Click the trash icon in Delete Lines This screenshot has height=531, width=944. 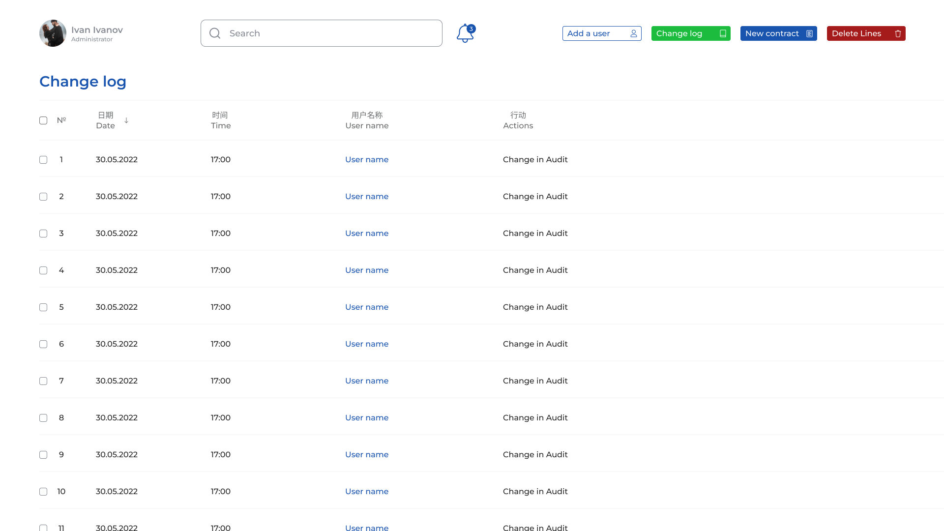[x=898, y=33]
